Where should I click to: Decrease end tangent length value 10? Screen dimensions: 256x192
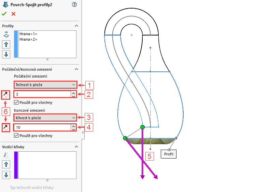[x=74, y=129]
